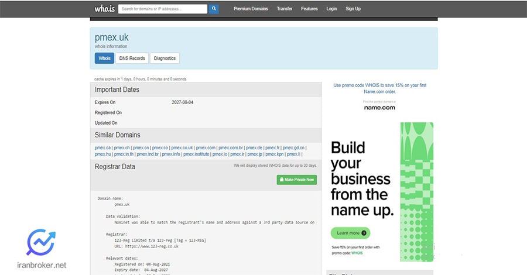Click the Updated On label

(x=106, y=123)
